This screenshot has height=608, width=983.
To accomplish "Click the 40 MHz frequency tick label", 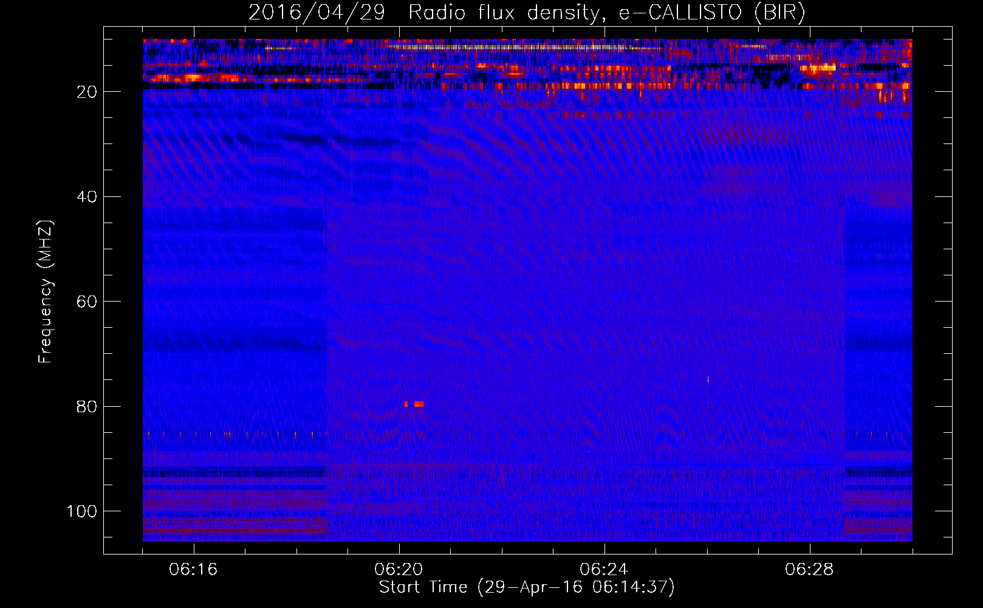I will point(87,197).
